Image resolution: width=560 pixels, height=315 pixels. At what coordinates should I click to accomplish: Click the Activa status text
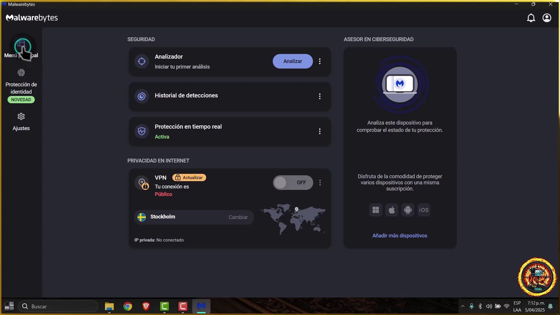[162, 136]
